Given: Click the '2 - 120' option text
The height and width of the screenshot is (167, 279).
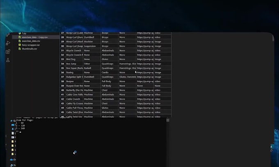Looking at the screenshot, I should tap(20, 126).
